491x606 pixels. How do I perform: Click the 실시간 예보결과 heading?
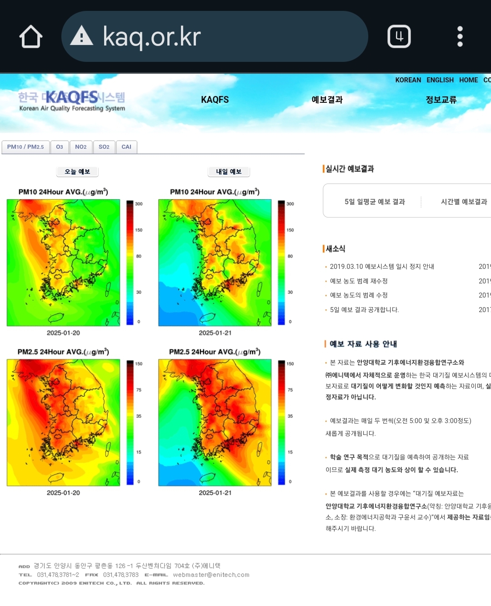pyautogui.click(x=350, y=169)
